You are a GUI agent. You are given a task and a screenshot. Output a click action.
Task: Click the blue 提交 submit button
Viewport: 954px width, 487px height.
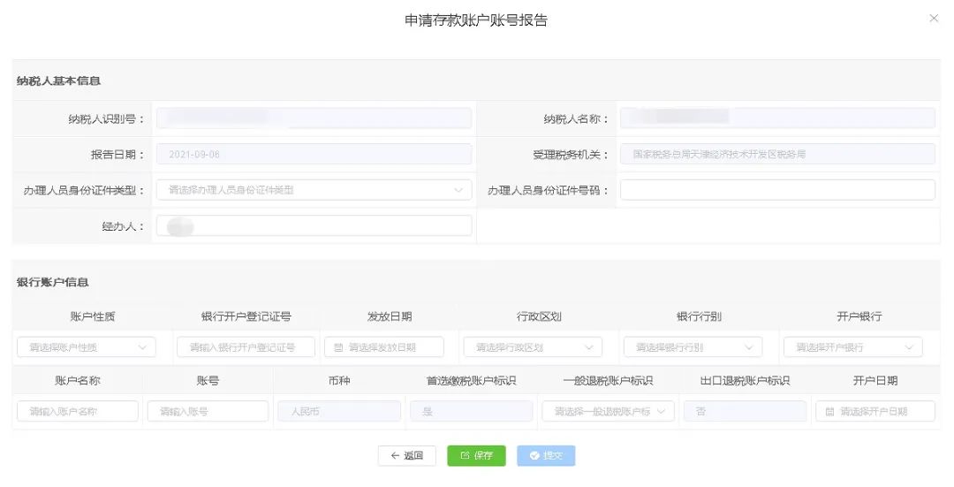click(546, 455)
